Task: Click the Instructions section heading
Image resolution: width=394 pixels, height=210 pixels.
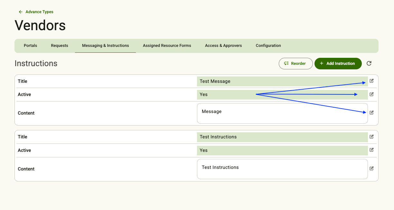Action: coord(36,63)
